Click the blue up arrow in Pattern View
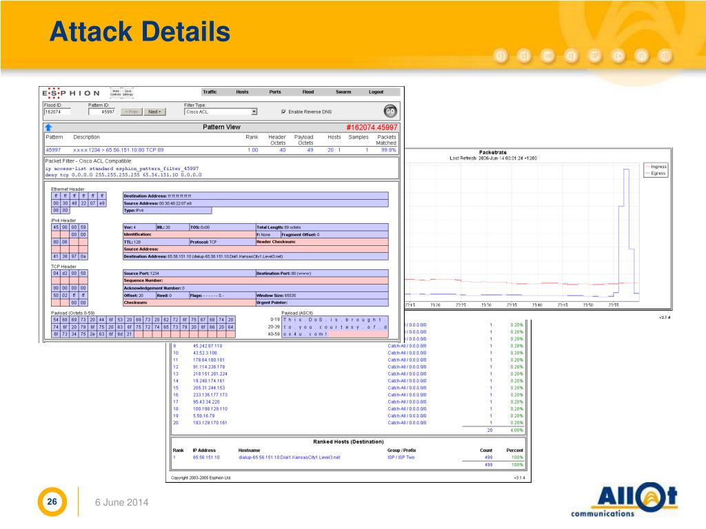The height and width of the screenshot is (529, 706). (49, 127)
